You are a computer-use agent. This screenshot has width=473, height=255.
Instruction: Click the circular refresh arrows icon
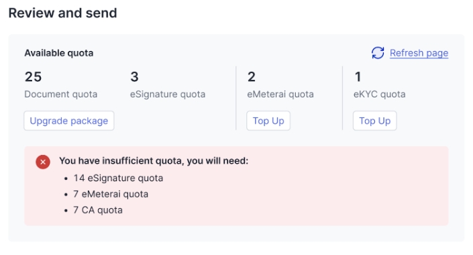tap(378, 53)
